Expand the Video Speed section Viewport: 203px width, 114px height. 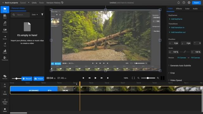(x=175, y=80)
